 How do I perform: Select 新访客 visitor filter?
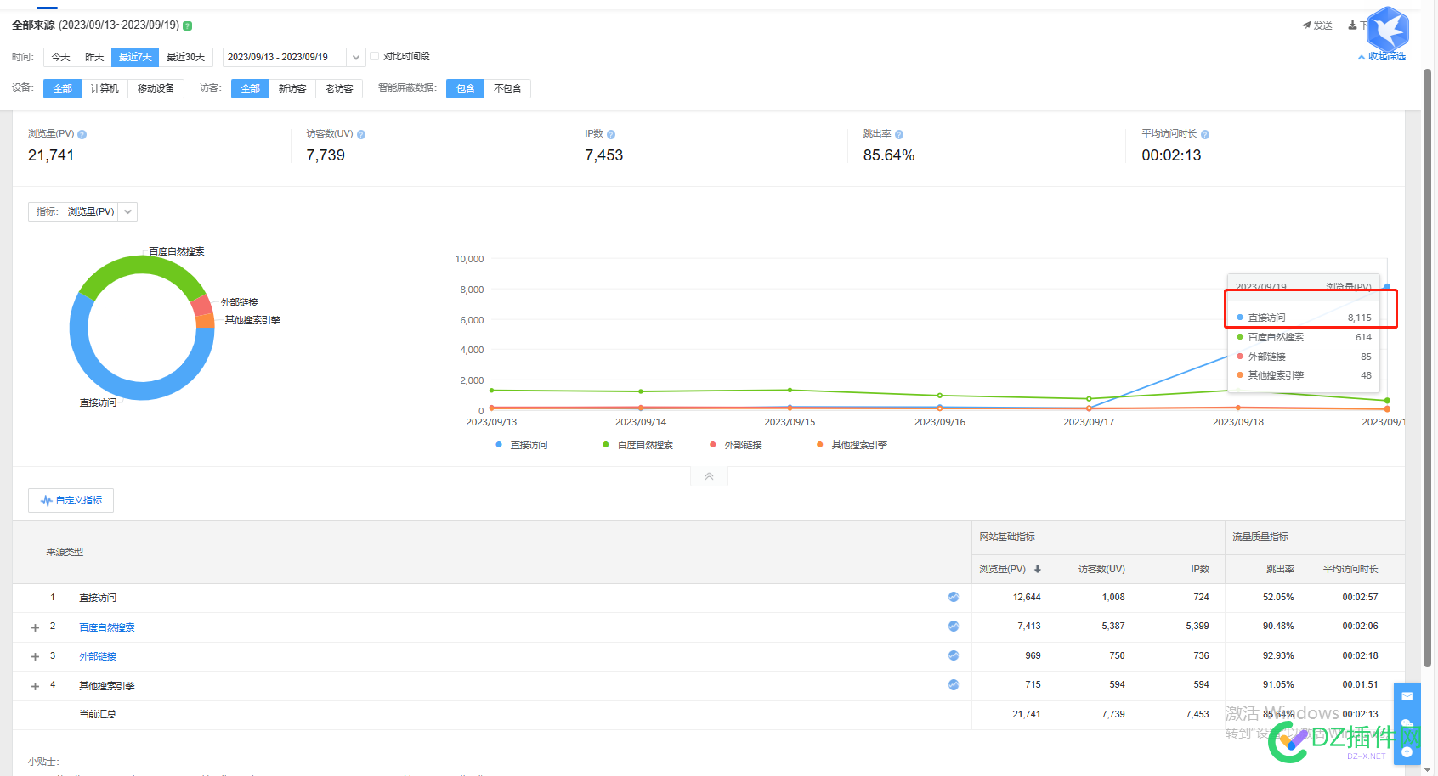tap(292, 88)
